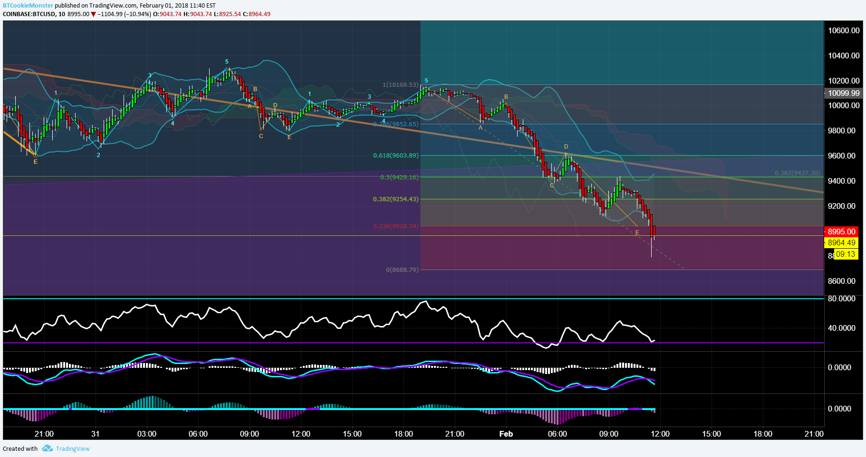Click the red 8995.00 price tag on axis
The image size is (866, 457).
point(841,232)
